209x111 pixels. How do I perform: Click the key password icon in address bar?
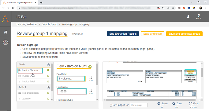coord(163,8)
